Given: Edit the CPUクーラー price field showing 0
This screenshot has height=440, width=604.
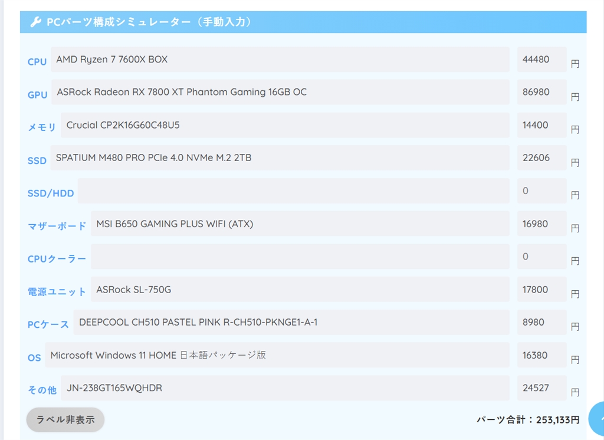Looking at the screenshot, I should [x=541, y=257].
